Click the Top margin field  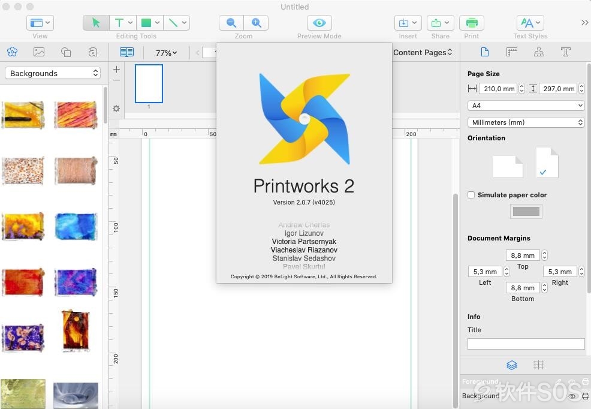coord(523,255)
